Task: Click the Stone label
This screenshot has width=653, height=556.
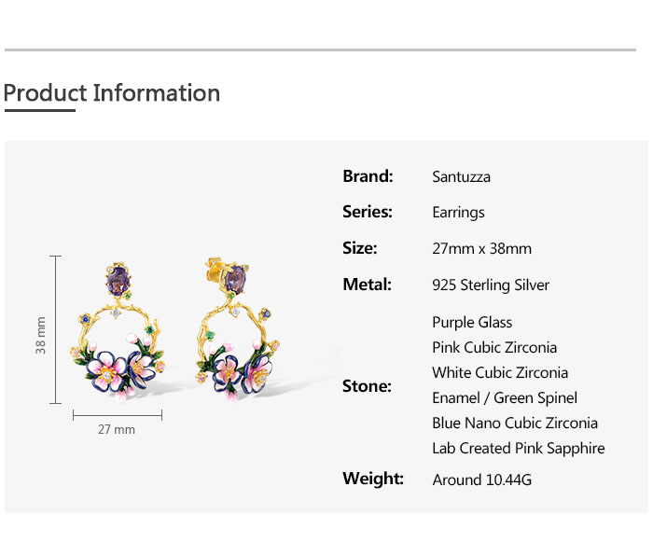Action: coord(367,385)
